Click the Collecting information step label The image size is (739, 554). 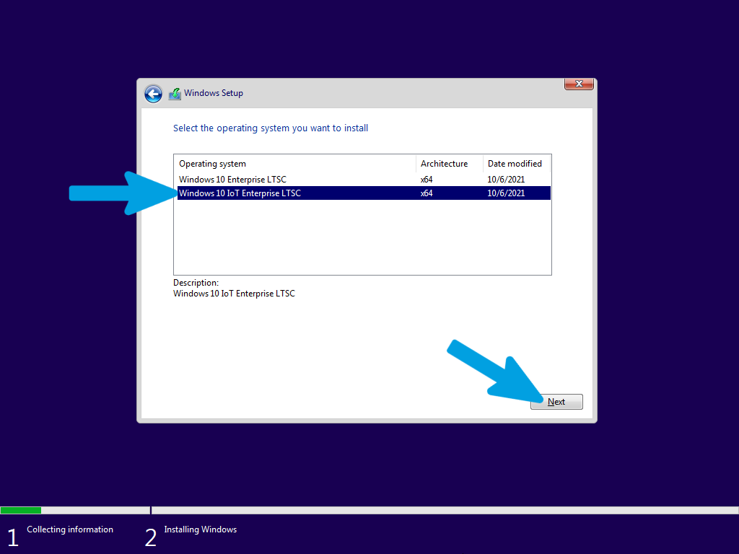[70, 529]
